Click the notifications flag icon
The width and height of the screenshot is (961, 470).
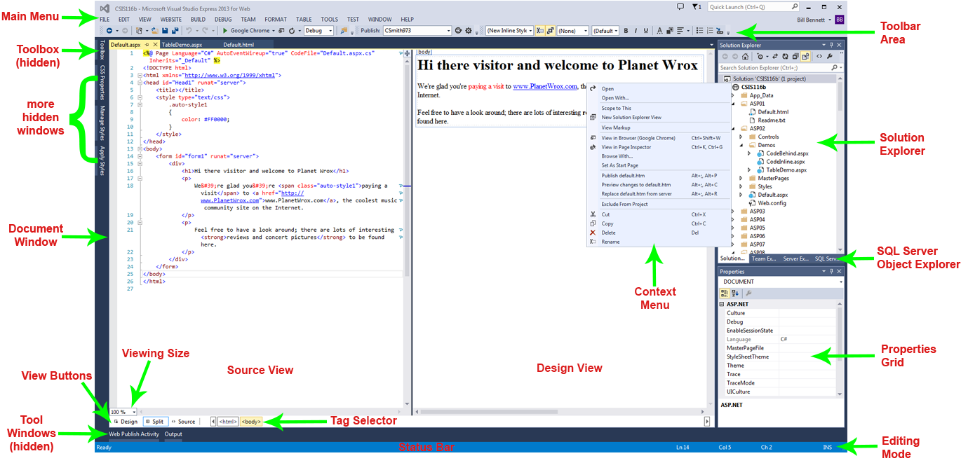tap(696, 6)
